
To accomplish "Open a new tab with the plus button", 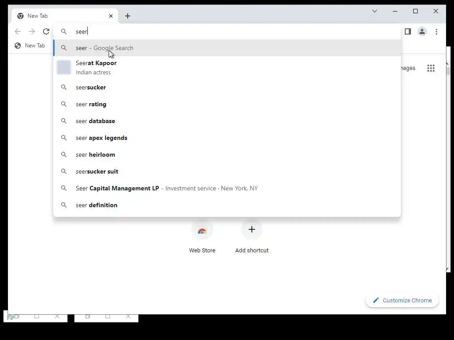I will coord(128,16).
